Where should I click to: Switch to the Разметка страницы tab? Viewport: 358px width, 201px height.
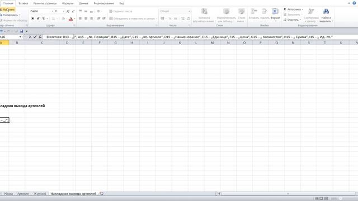point(45,3)
